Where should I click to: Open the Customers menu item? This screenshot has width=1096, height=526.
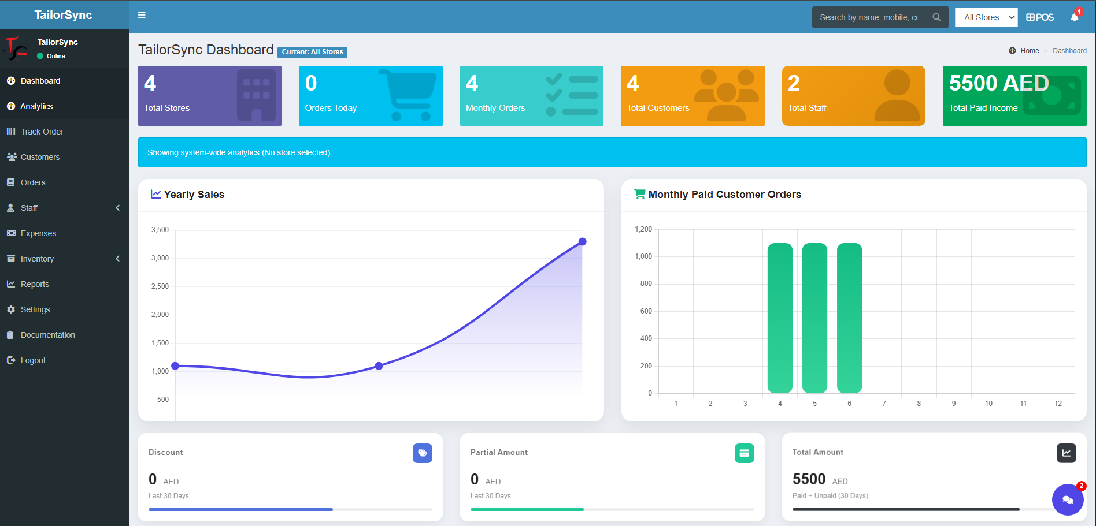(x=65, y=157)
